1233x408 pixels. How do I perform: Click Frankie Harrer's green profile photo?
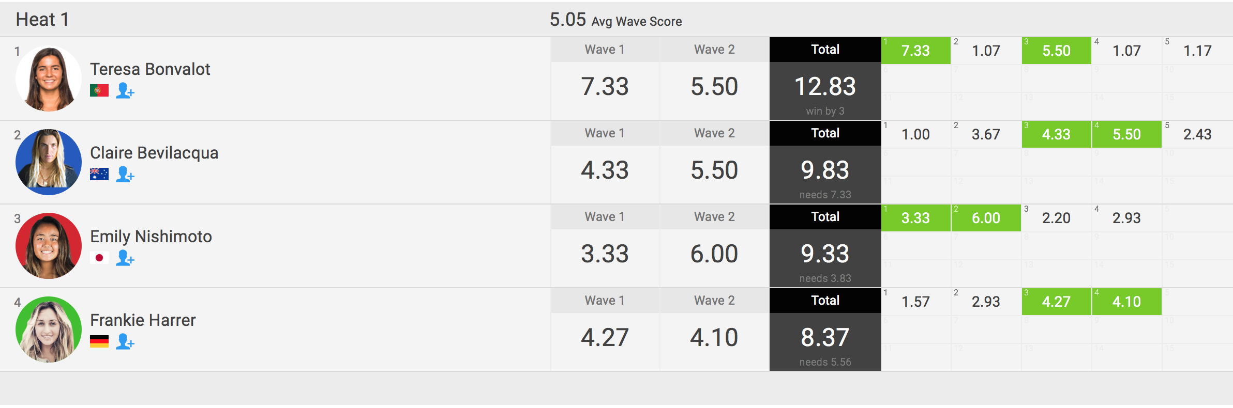[49, 329]
